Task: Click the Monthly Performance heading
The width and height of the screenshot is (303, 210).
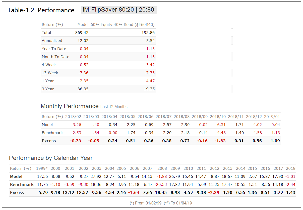Action: pyautogui.click(x=70, y=106)
